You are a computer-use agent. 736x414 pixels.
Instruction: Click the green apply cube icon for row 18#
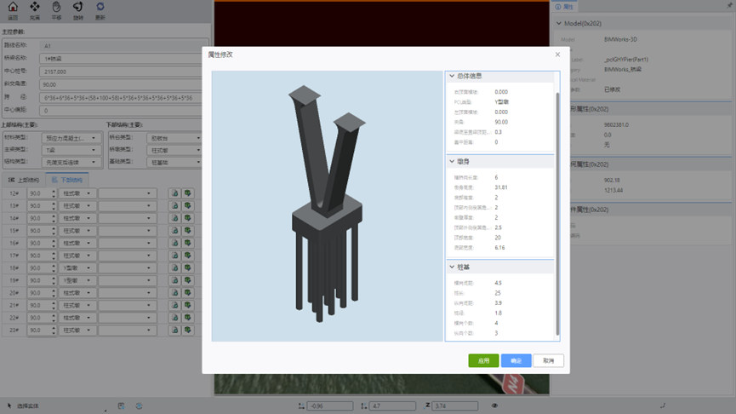[188, 267]
